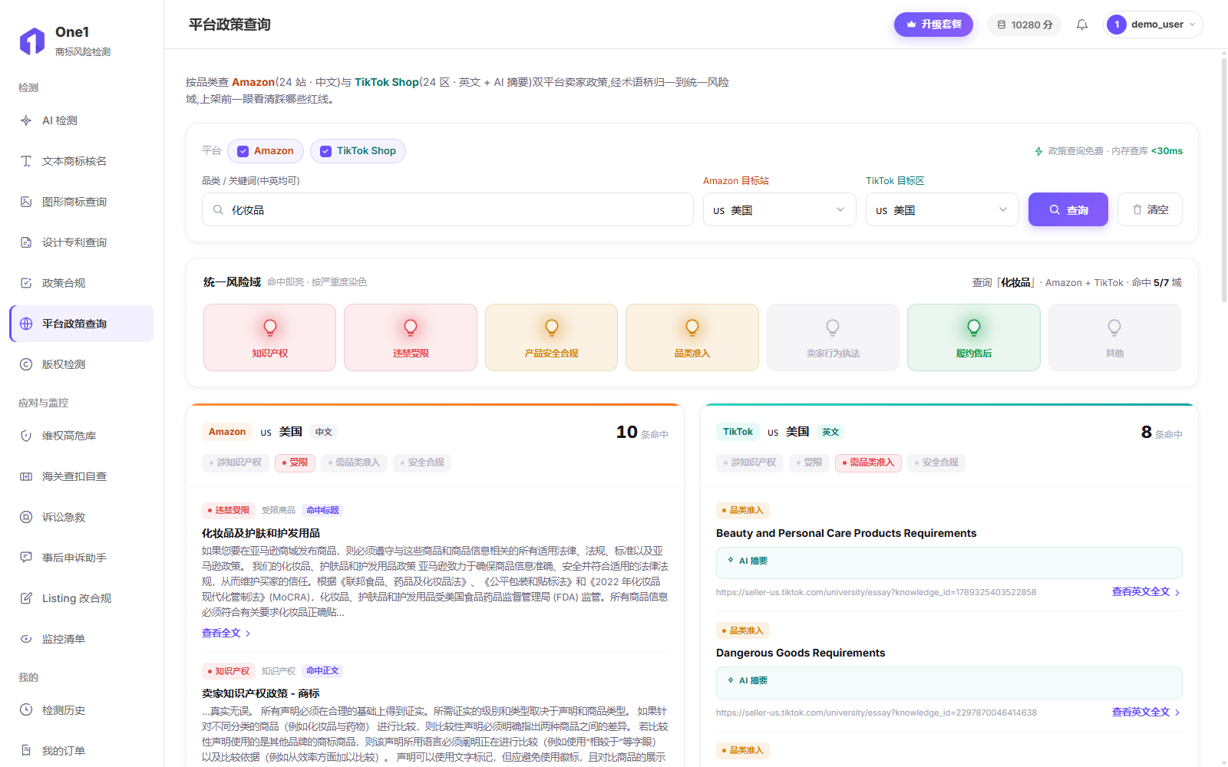Click the 海关查扣自查 icon
The width and height of the screenshot is (1228, 767).
[26, 476]
